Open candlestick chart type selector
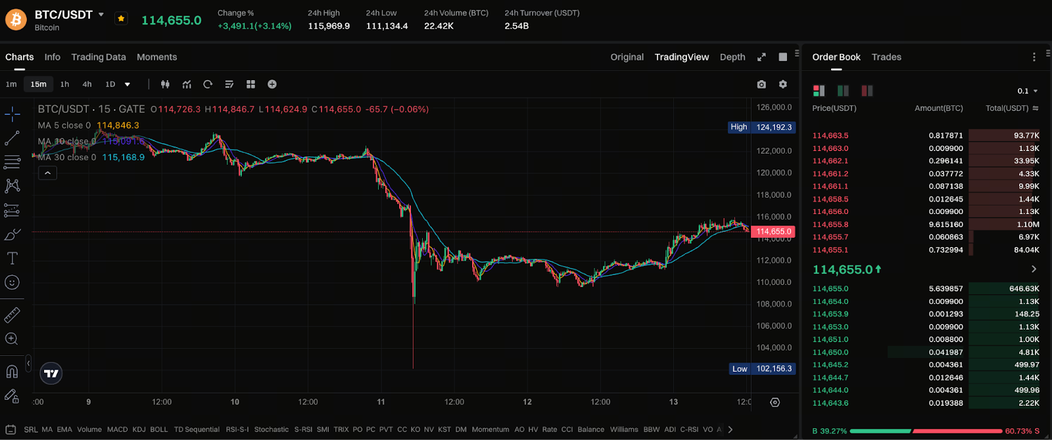The height and width of the screenshot is (440, 1052). tap(165, 84)
